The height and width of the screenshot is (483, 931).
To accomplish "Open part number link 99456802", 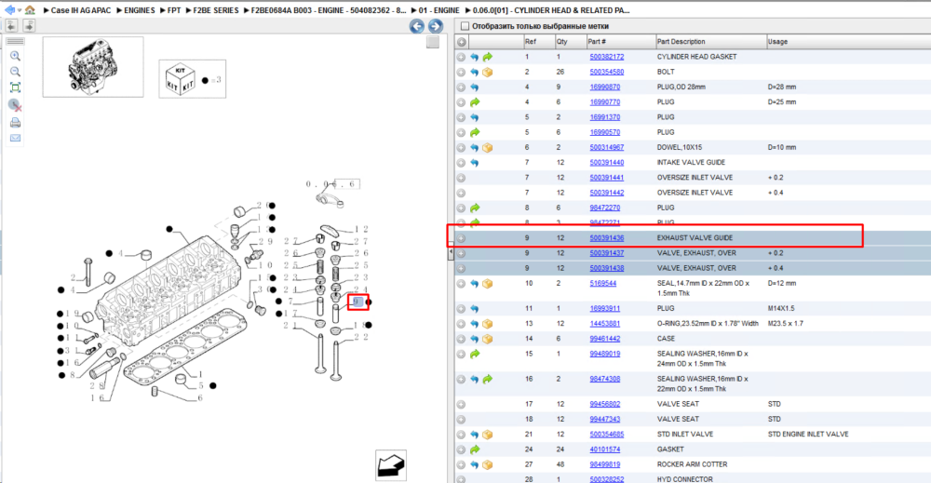I will point(604,405).
